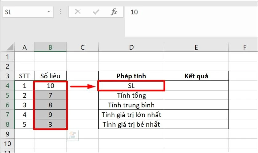Open the Insert Function fx icon
Image resolution: width=258 pixels, height=153 pixels.
coord(114,12)
